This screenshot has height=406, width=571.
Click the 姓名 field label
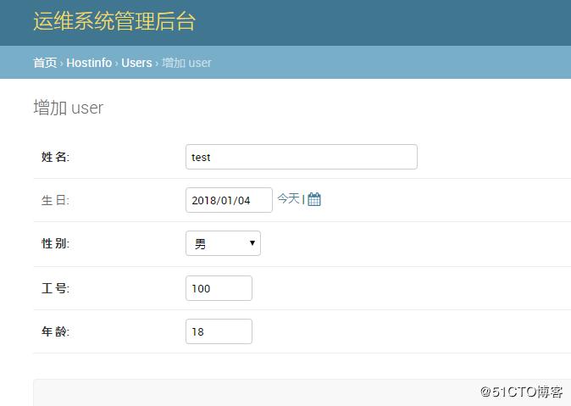tap(56, 157)
